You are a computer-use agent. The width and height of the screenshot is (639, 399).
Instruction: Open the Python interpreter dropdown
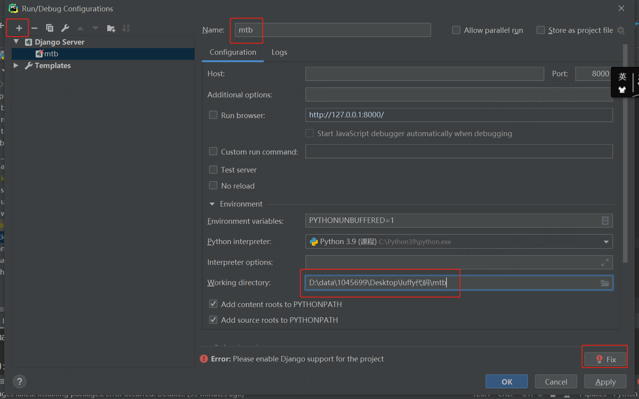click(x=606, y=242)
